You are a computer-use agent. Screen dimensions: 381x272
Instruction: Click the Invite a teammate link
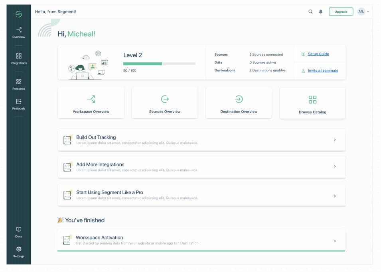click(323, 70)
